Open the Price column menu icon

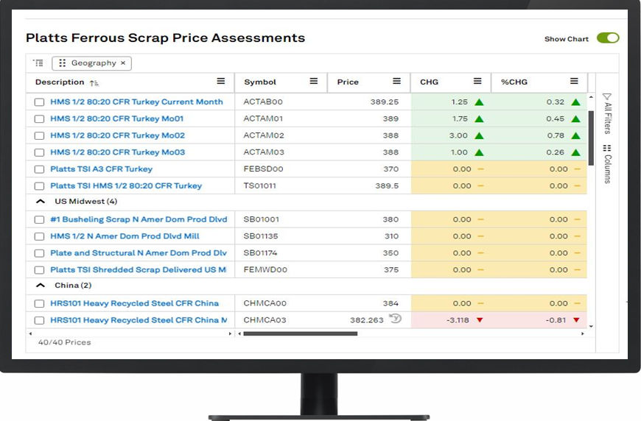tap(396, 81)
